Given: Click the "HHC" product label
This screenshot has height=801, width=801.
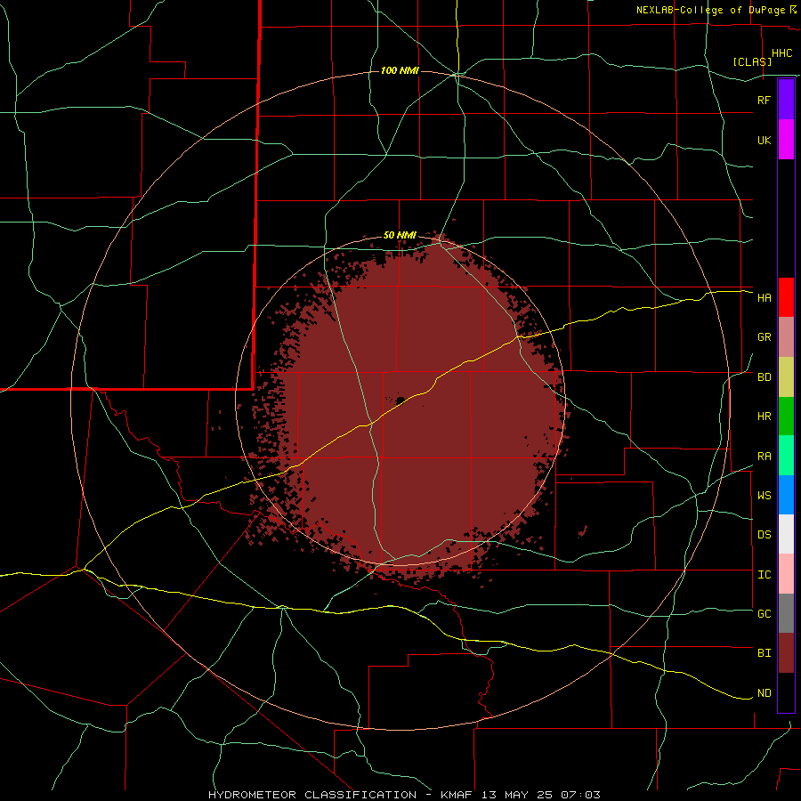Looking at the screenshot, I should [x=781, y=53].
